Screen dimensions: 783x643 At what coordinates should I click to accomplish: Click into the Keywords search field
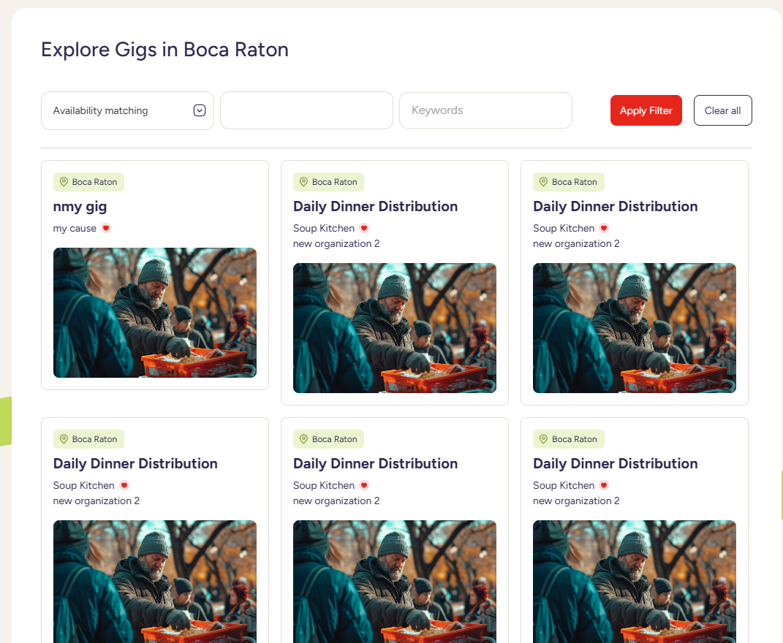click(485, 110)
